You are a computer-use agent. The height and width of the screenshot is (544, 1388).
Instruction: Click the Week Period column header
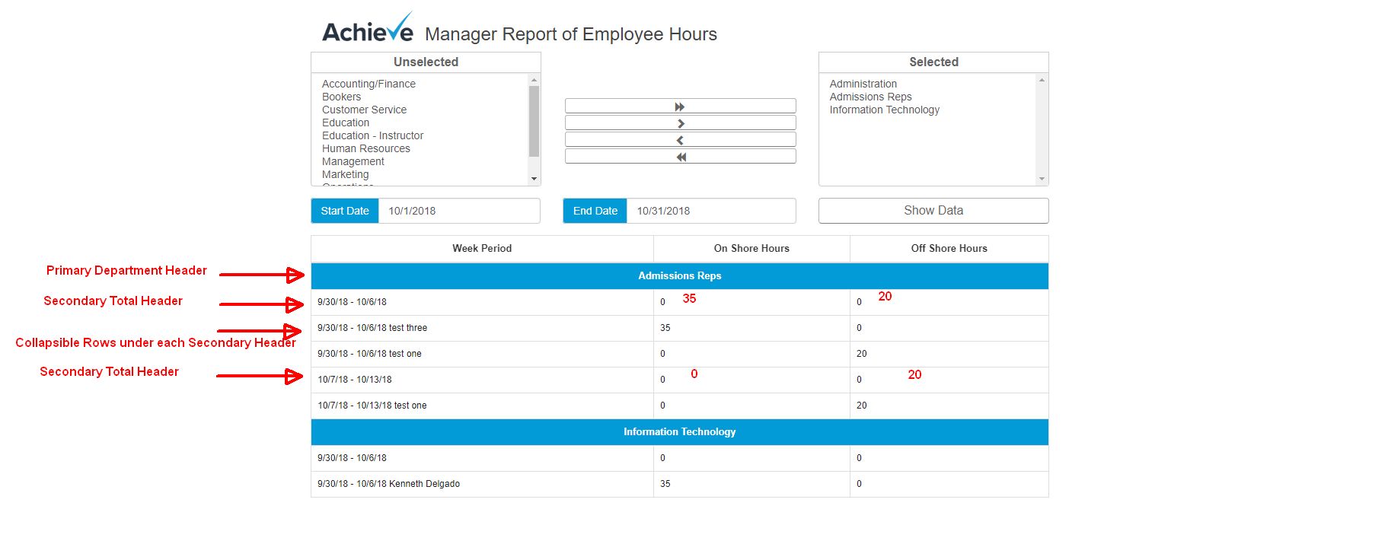[481, 249]
